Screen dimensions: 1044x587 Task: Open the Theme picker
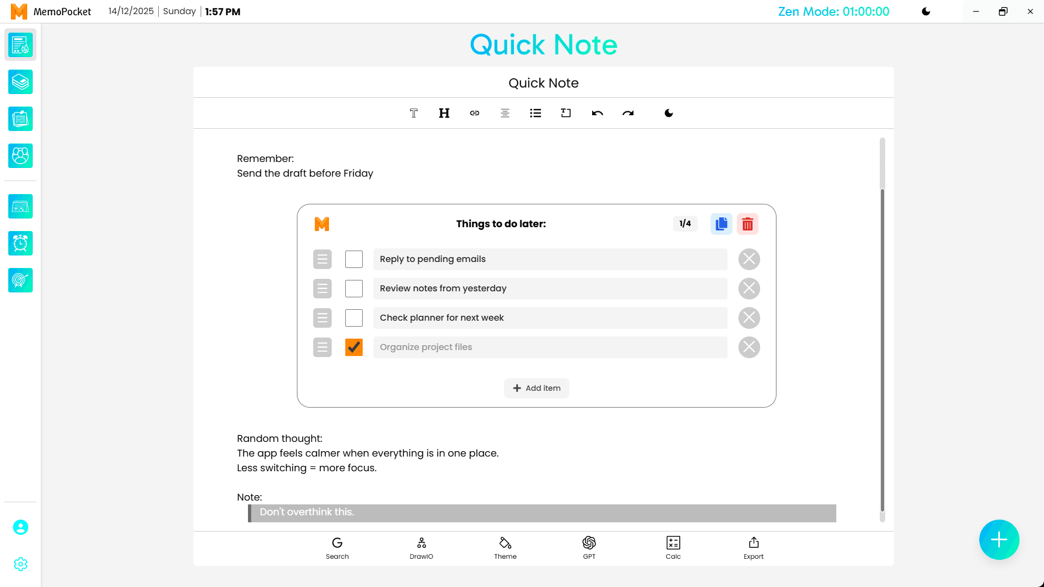[x=505, y=548]
